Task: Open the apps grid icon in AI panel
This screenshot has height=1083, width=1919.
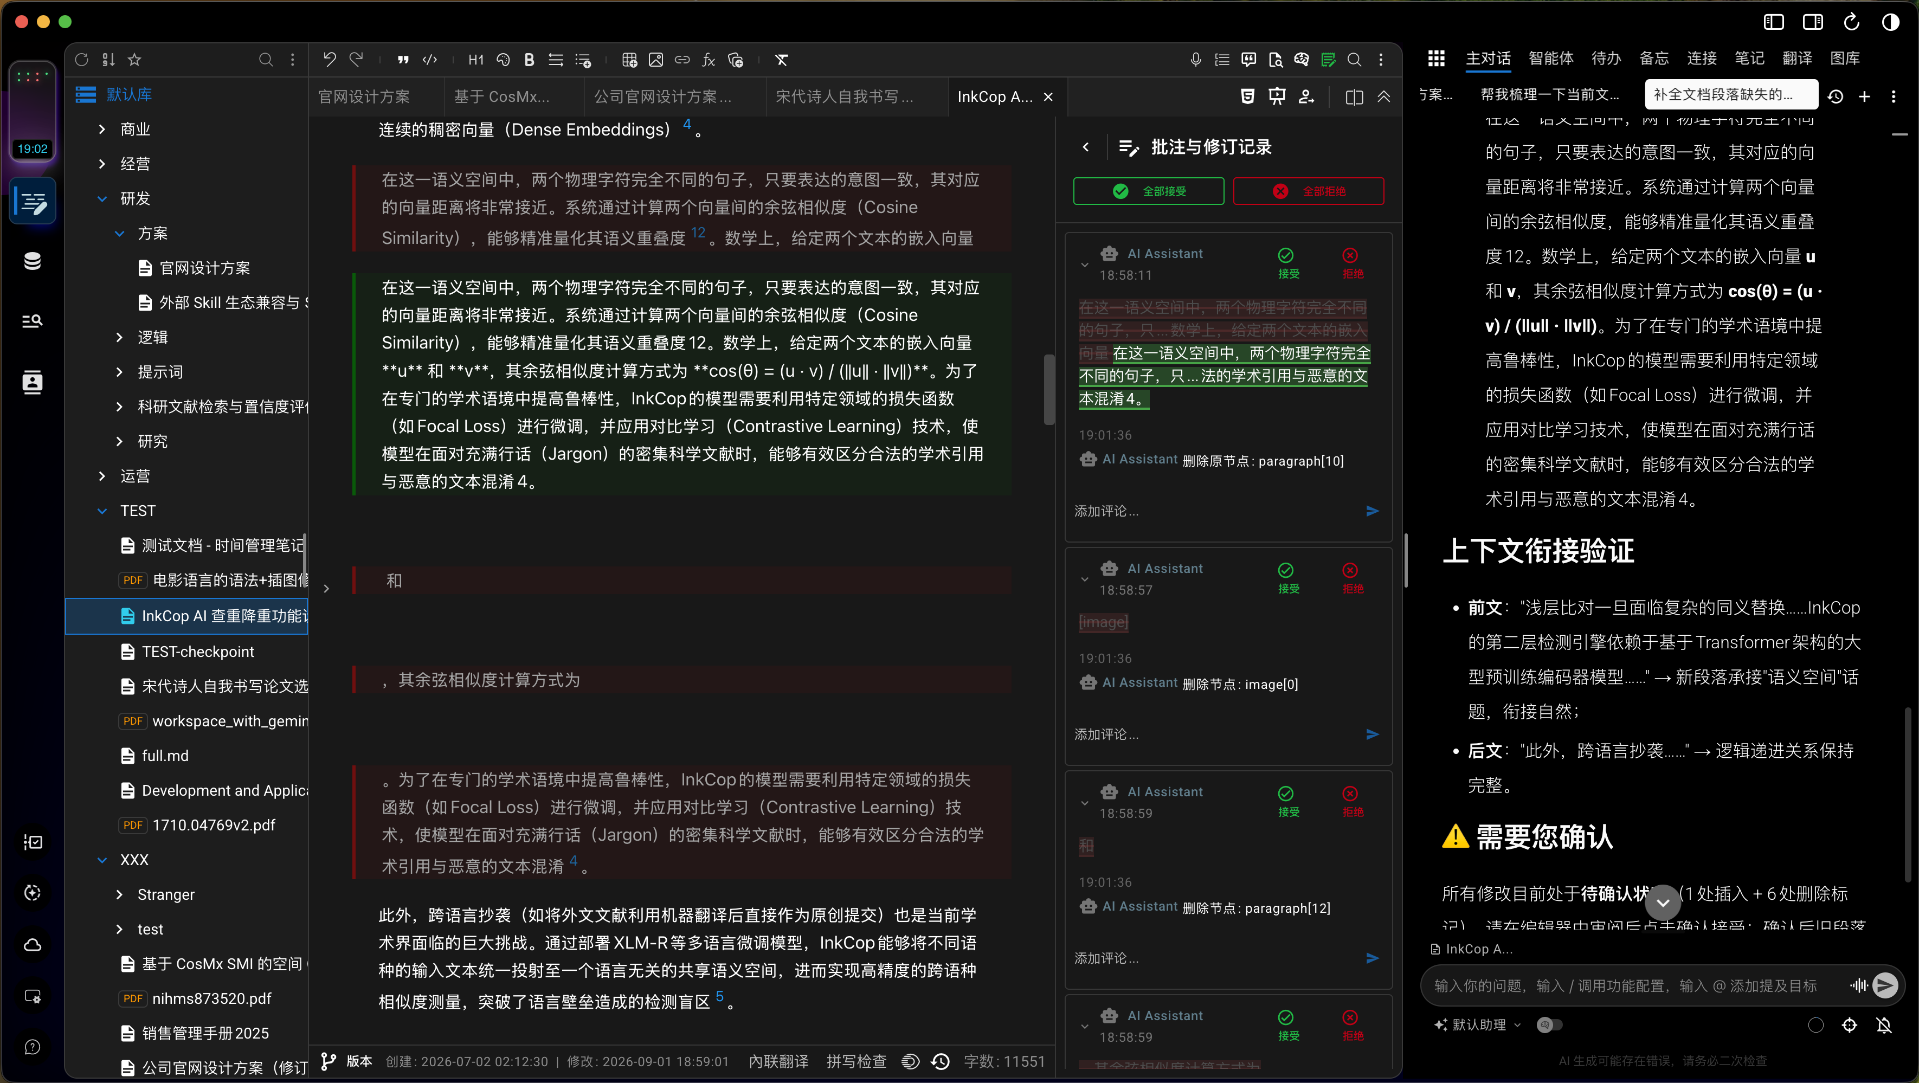Action: [1437, 58]
